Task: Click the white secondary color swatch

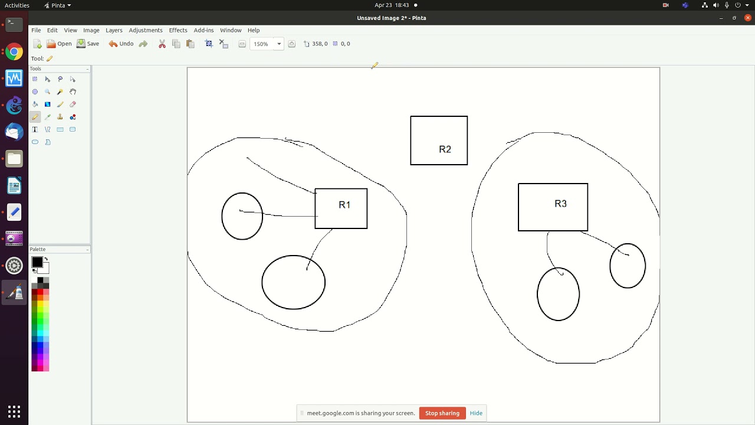Action: click(x=44, y=269)
